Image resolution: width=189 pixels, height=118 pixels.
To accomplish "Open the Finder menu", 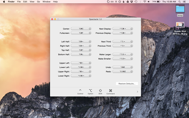I will 11,2.
